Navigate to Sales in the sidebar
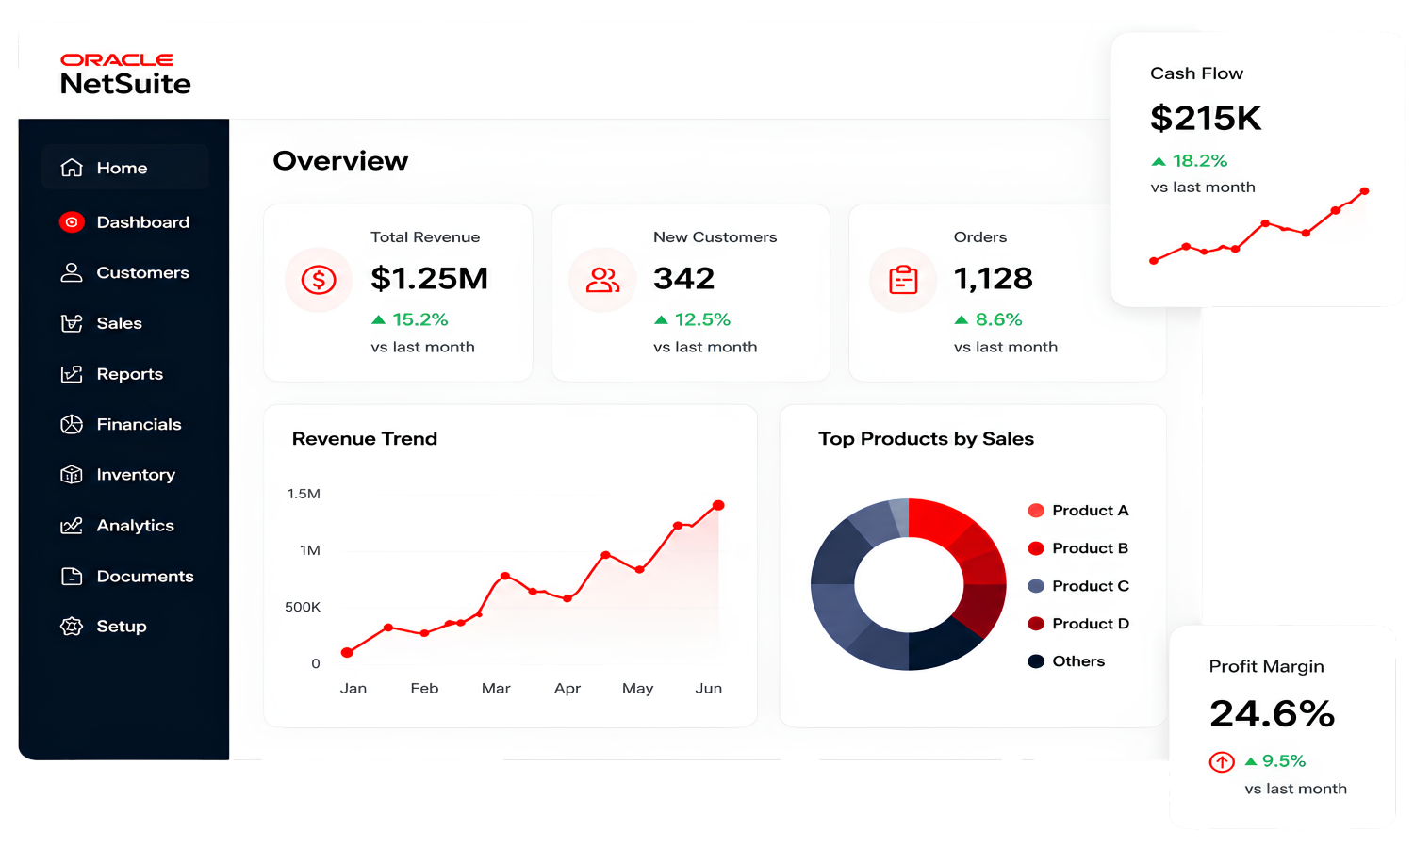Image resolution: width=1414 pixels, height=848 pixels. coord(125,323)
